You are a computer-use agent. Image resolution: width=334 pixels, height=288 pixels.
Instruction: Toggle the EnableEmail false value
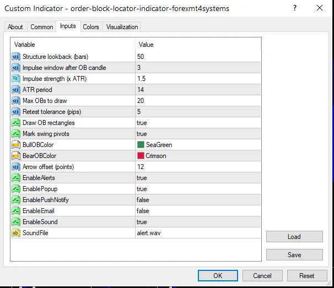tap(143, 211)
